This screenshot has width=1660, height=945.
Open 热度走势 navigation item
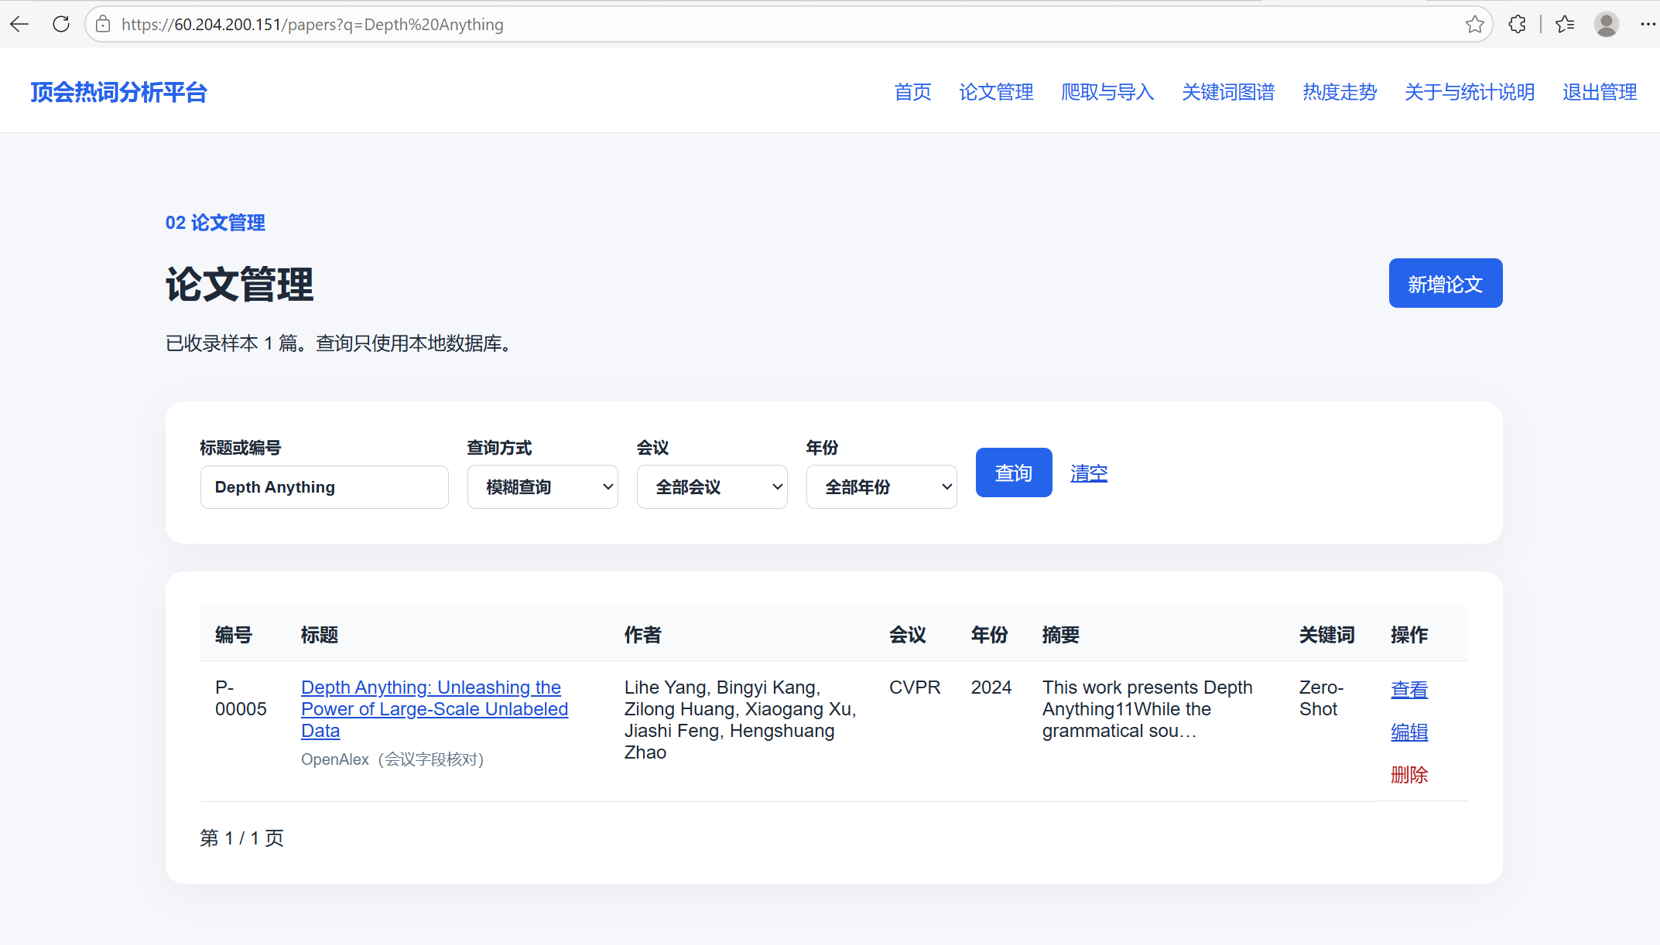(x=1340, y=92)
